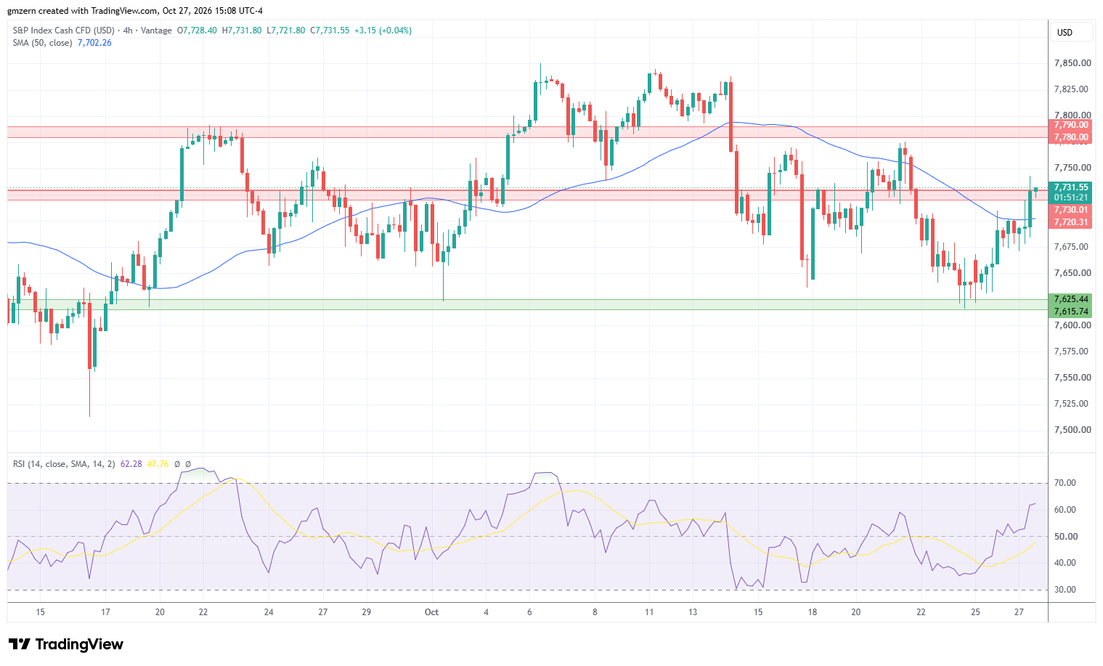Click the 7,850.00 price axis tick

pos(1073,63)
